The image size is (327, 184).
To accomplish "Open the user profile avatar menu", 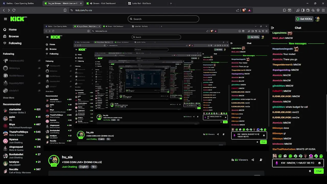I will coord(318,19).
